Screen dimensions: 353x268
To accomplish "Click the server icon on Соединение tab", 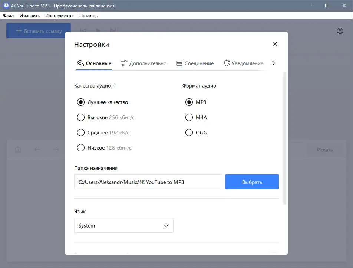I will pyautogui.click(x=179, y=63).
